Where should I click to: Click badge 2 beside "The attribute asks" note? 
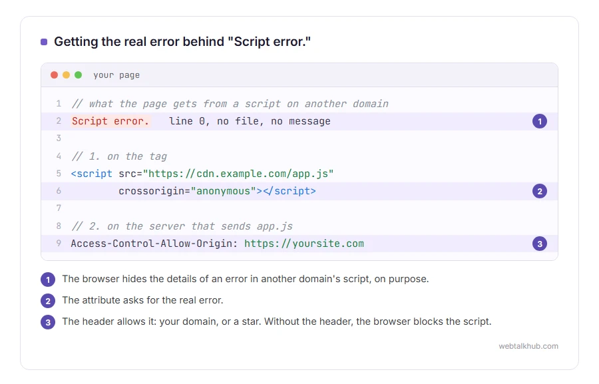(x=48, y=301)
